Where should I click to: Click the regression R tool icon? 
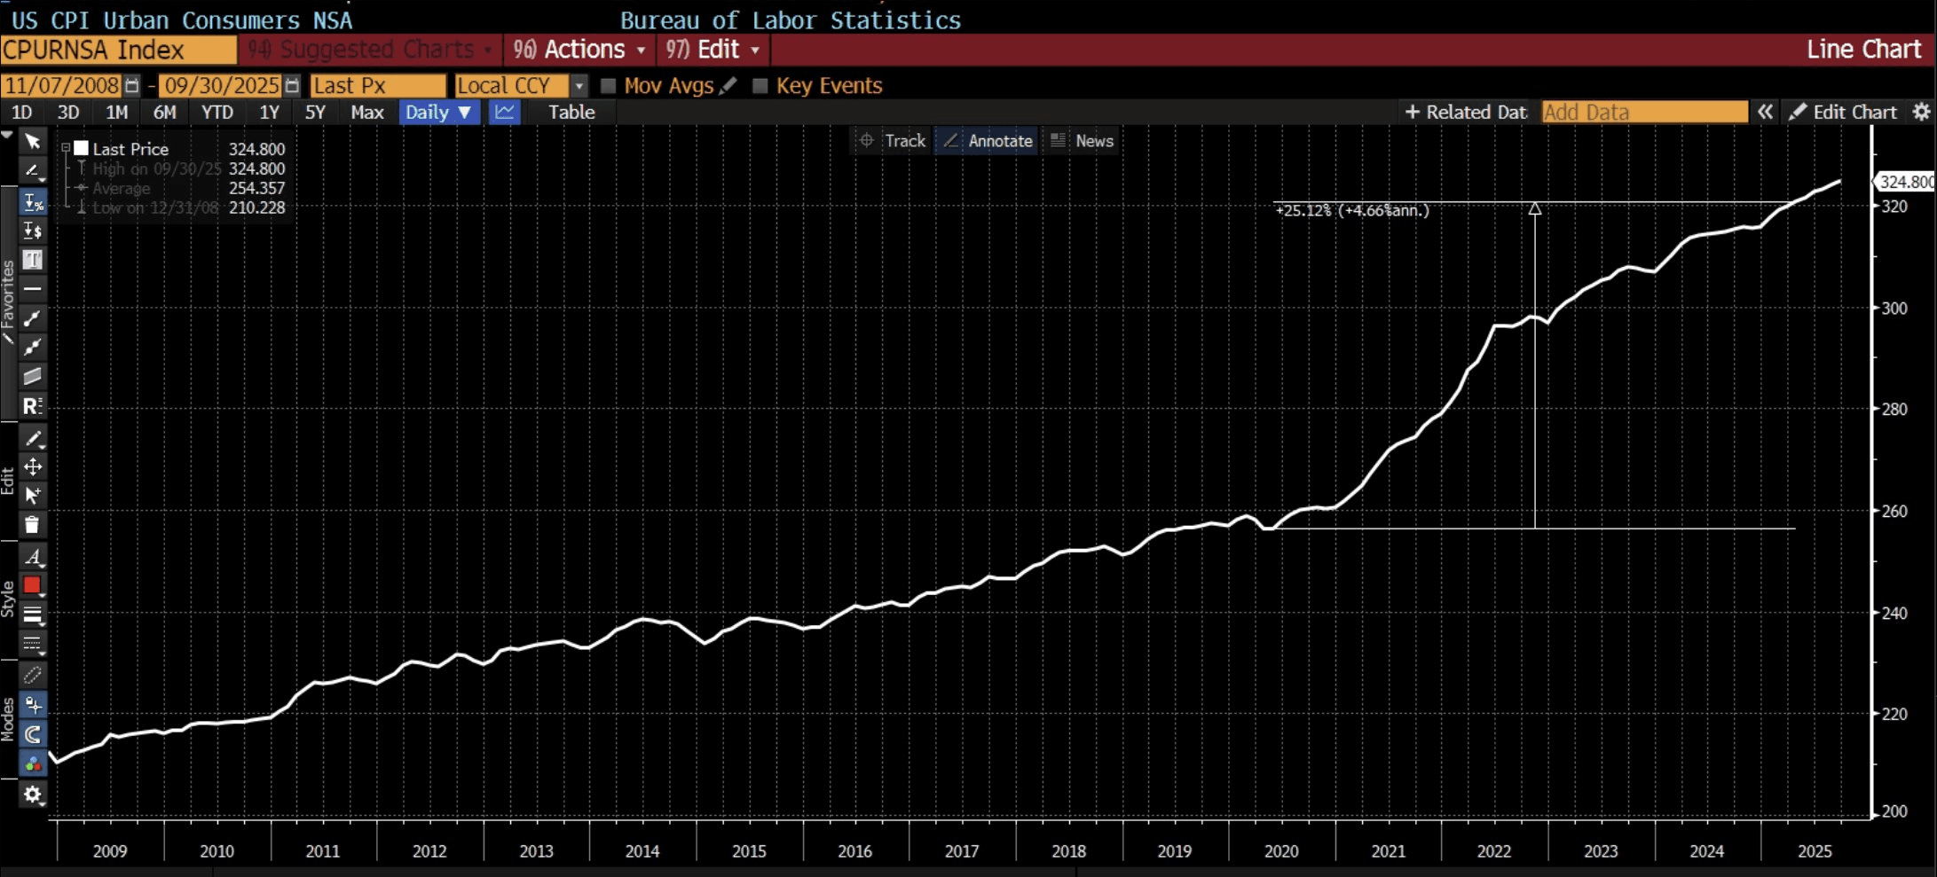point(33,406)
